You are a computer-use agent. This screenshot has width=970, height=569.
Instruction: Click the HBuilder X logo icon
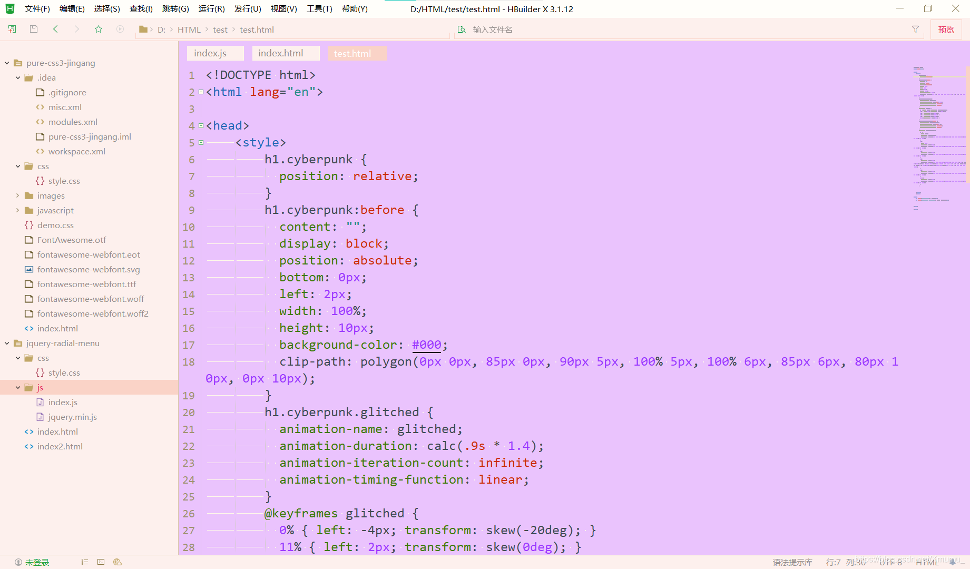pos(9,9)
